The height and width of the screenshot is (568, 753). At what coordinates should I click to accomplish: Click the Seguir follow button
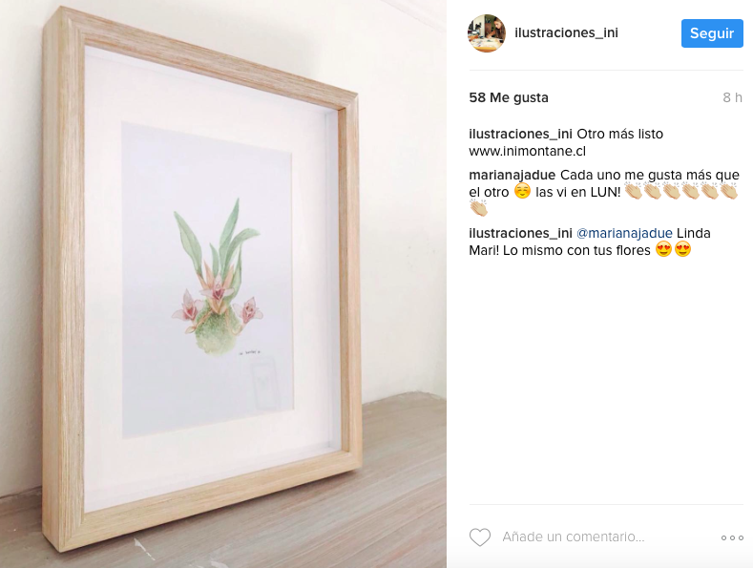click(x=712, y=33)
